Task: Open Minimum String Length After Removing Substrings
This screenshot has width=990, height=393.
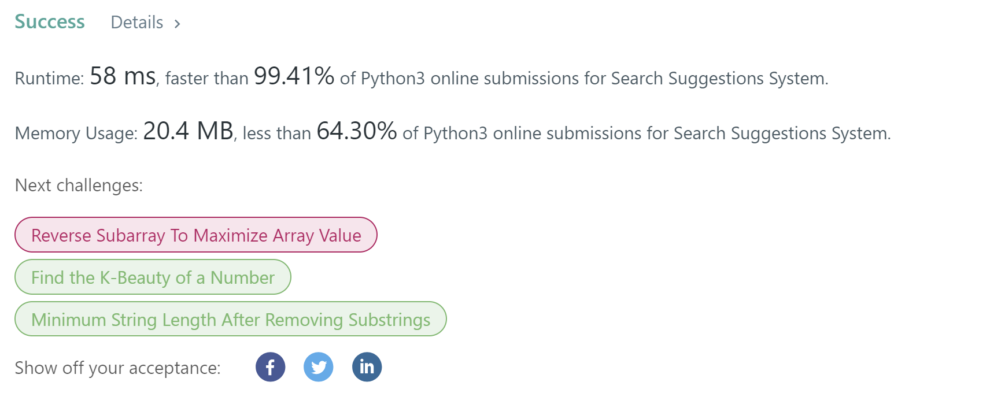Action: 231,320
